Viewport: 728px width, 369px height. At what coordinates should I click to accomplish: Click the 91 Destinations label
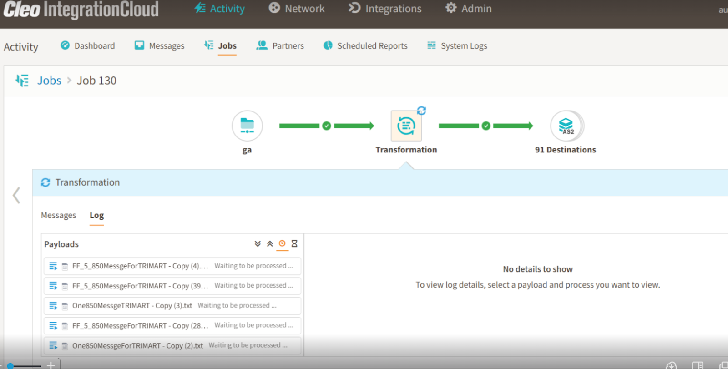[566, 150]
